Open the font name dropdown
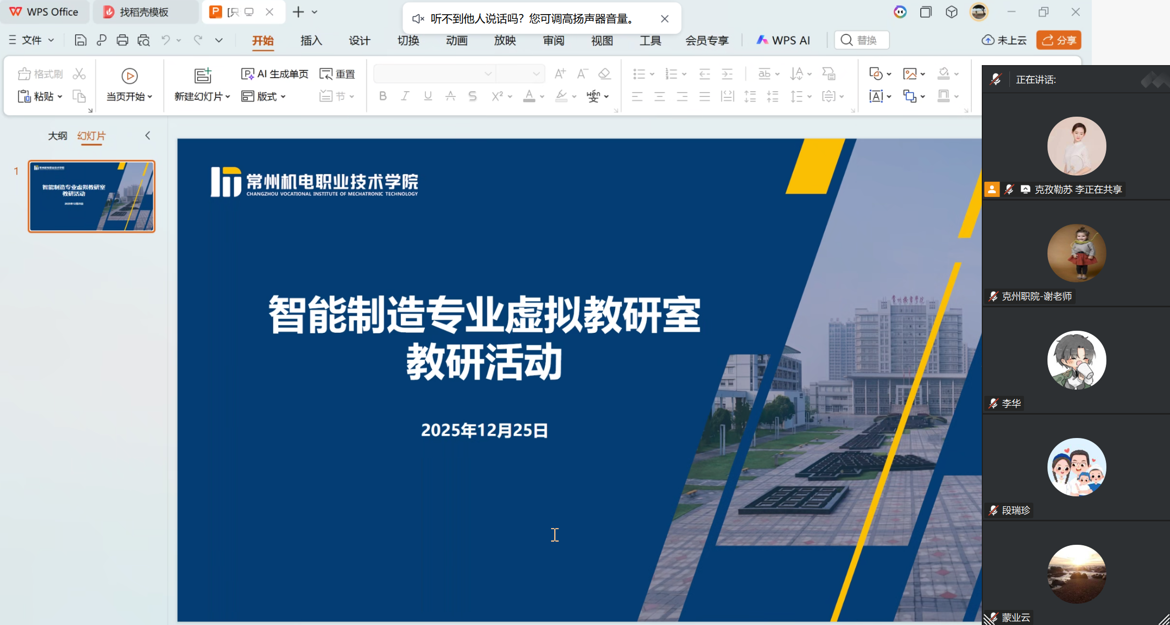Viewport: 1170px width, 625px height. [488, 74]
